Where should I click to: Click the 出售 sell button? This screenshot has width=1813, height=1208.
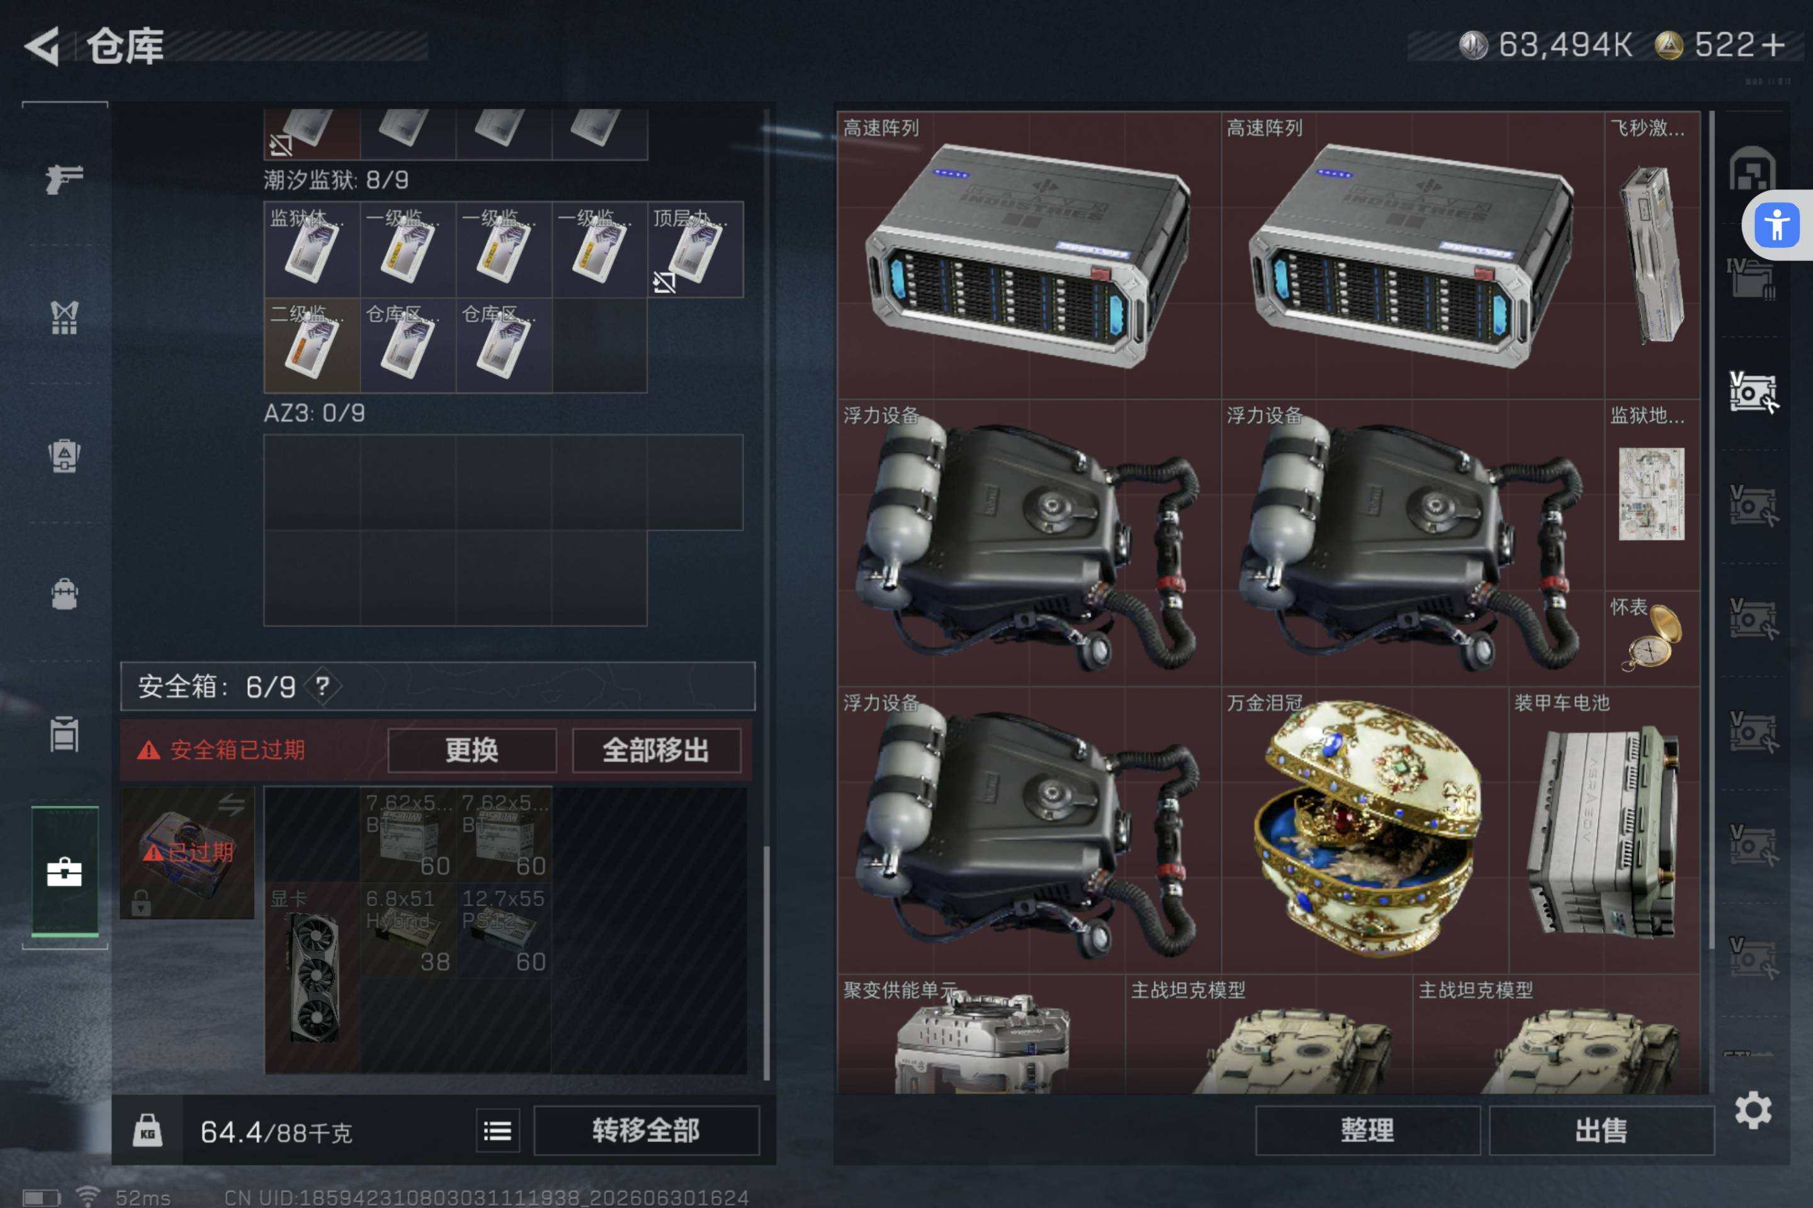point(1601,1130)
